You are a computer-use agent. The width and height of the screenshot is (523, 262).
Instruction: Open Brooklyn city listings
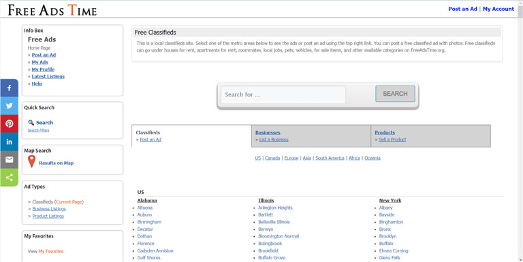point(387,236)
